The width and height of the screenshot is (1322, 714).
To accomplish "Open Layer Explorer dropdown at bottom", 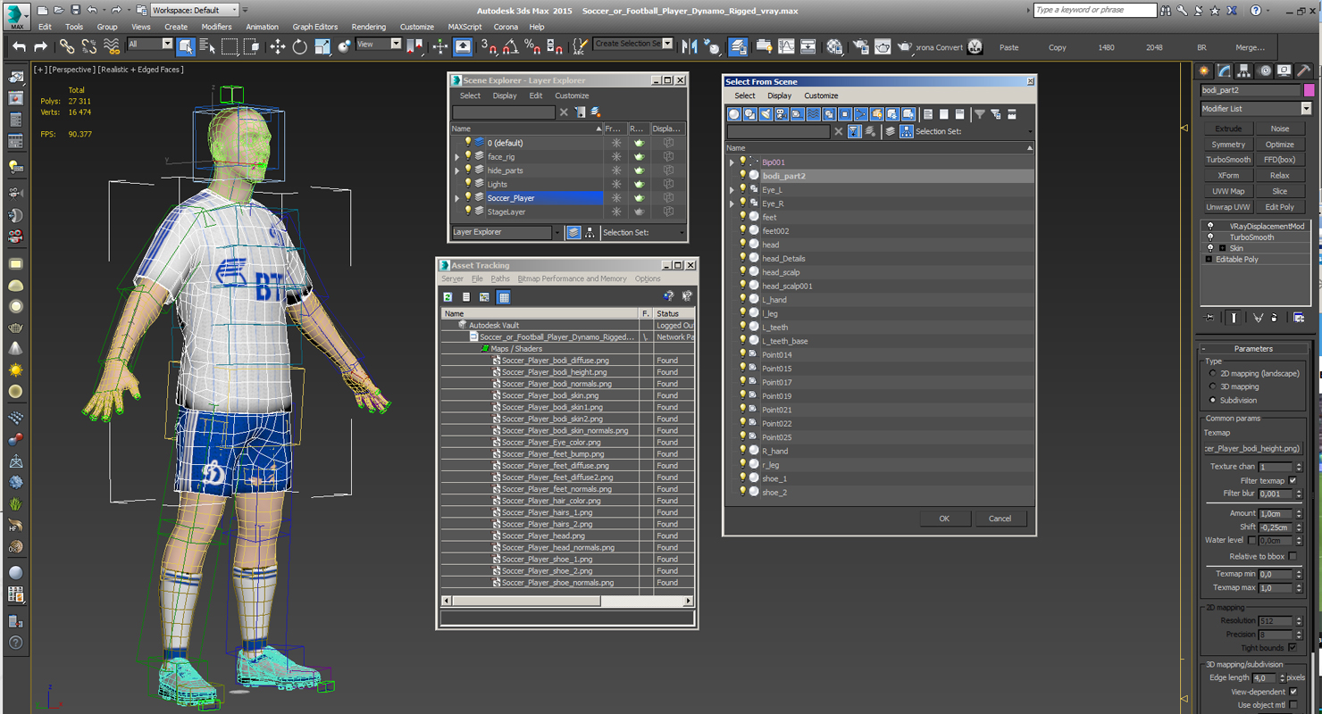I will pos(557,233).
